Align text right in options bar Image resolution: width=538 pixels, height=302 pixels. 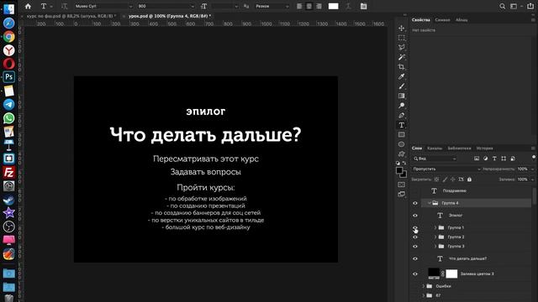[x=319, y=6]
